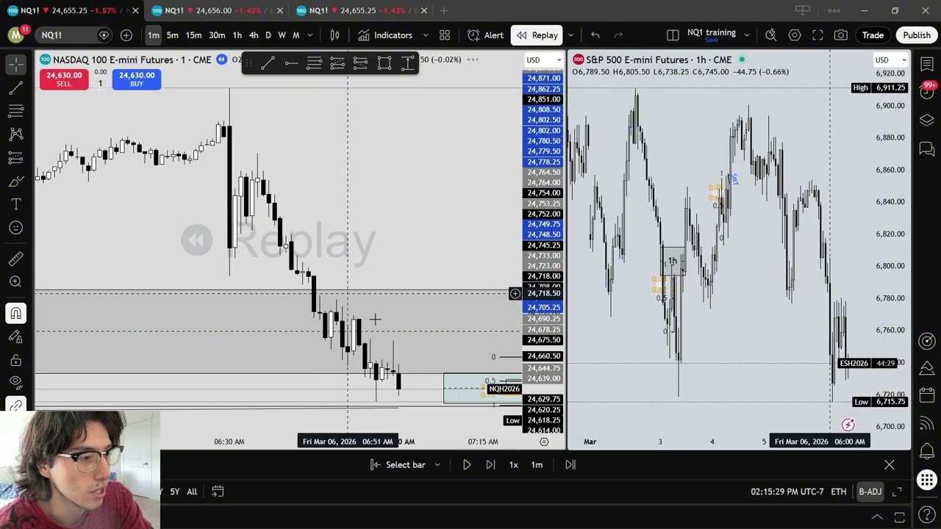The width and height of the screenshot is (941, 529).
Task: Lock all drawing tools
Action: [15, 360]
